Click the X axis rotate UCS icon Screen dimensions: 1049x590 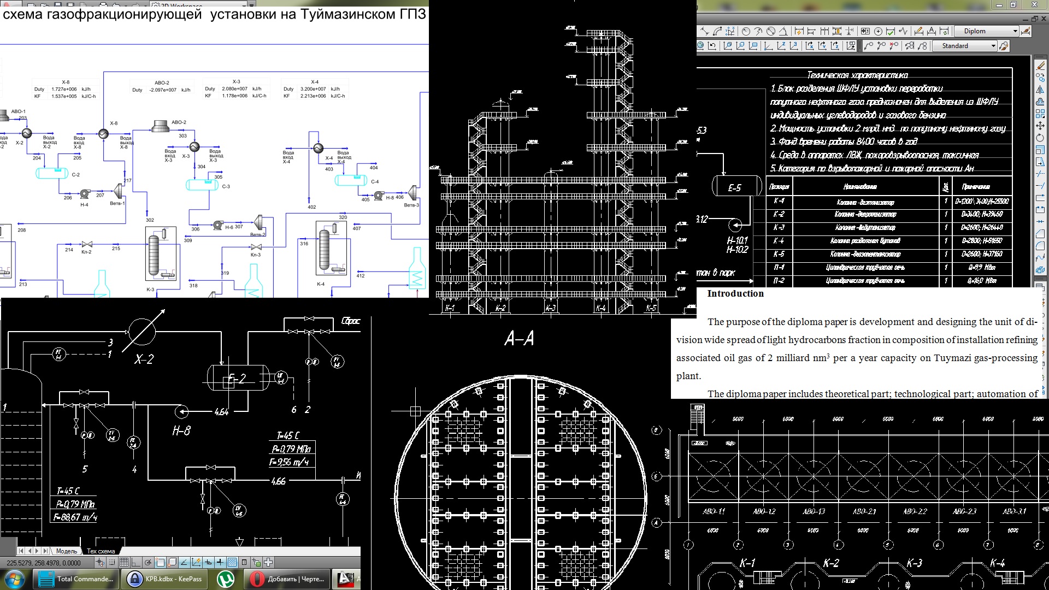click(x=810, y=46)
